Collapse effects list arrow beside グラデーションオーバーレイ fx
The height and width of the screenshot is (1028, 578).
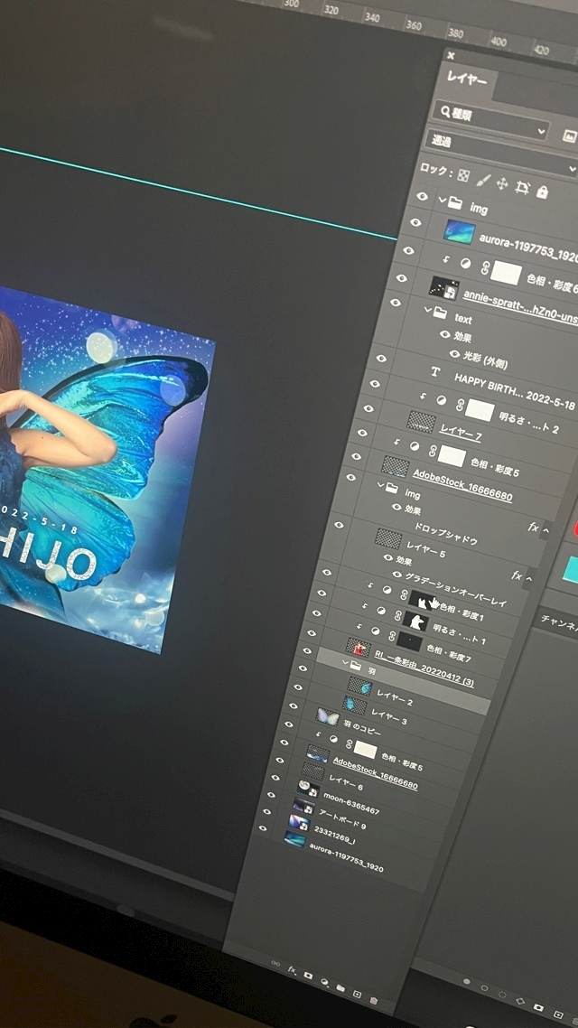(529, 579)
